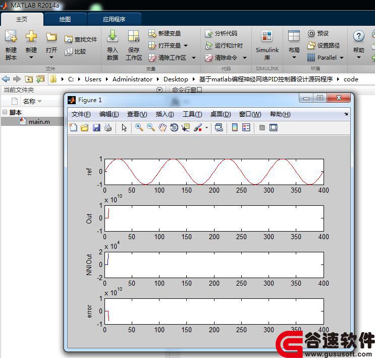Switch to the Plots ribbon tab

[65, 19]
